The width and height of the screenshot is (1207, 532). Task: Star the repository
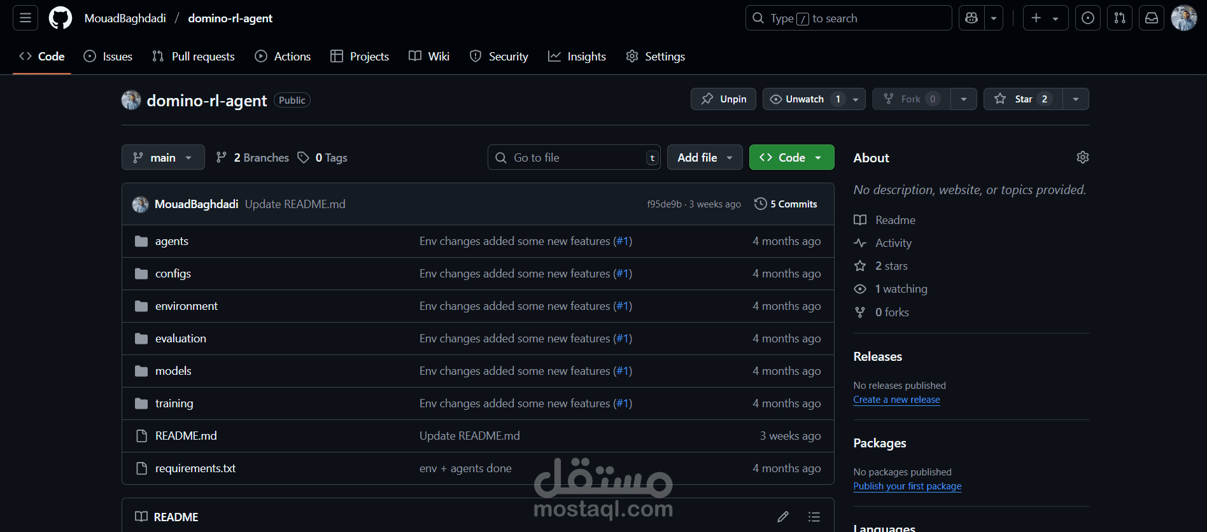click(x=1023, y=99)
